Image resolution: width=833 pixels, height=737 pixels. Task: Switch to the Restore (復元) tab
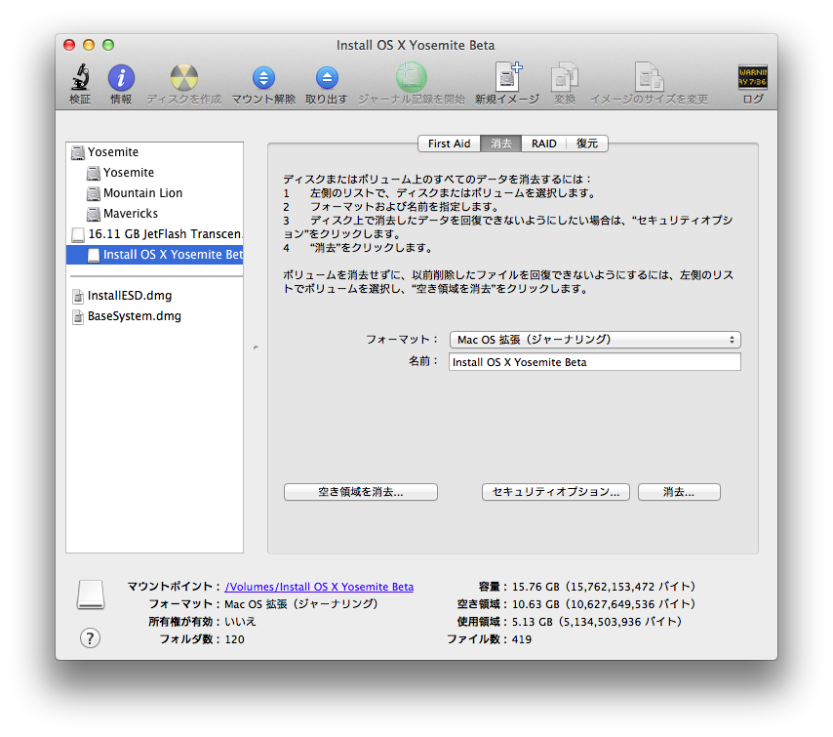click(x=587, y=143)
